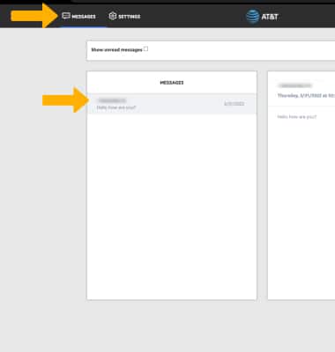Click the blurred sender name in message list

(112, 100)
